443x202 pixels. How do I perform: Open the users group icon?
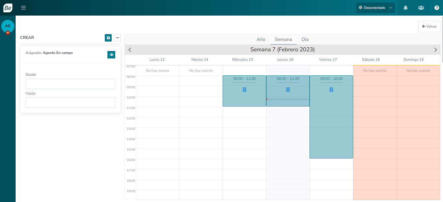421,8
